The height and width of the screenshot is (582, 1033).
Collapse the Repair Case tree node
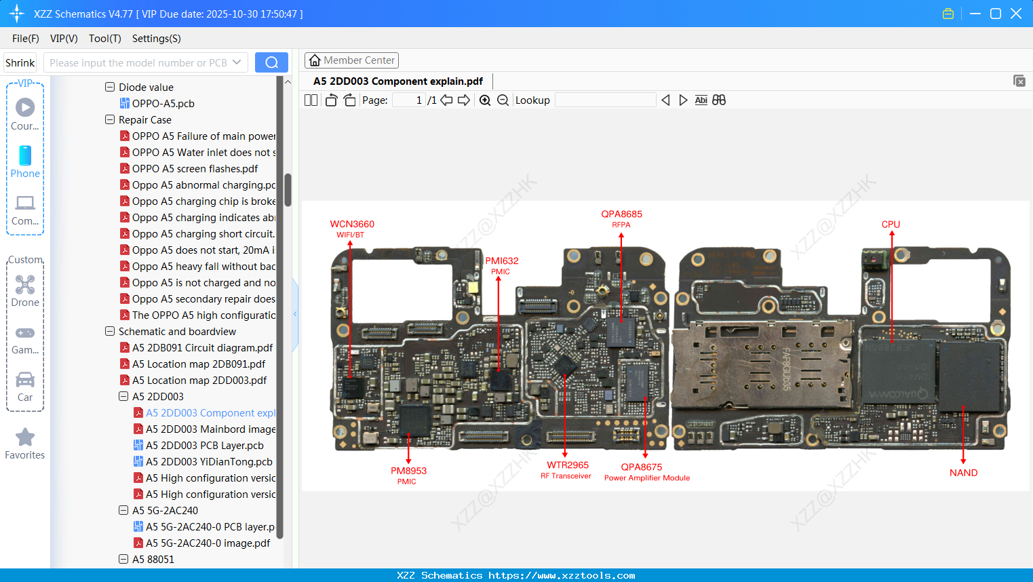[109, 119]
